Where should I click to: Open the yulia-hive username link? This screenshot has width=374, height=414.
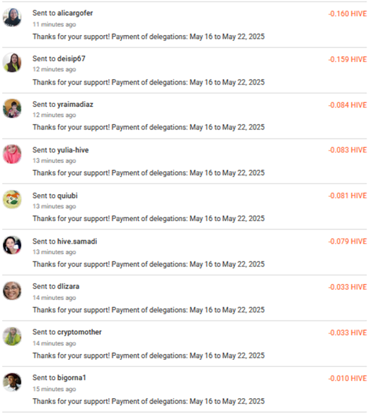[x=73, y=151]
